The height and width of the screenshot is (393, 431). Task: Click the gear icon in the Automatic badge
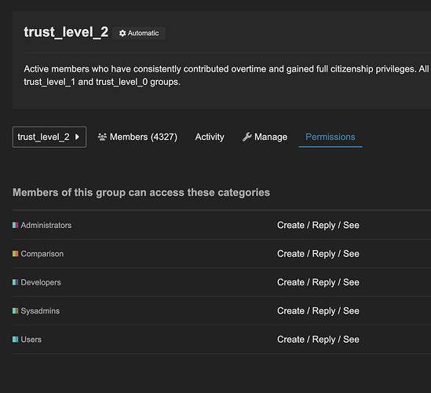tap(122, 33)
